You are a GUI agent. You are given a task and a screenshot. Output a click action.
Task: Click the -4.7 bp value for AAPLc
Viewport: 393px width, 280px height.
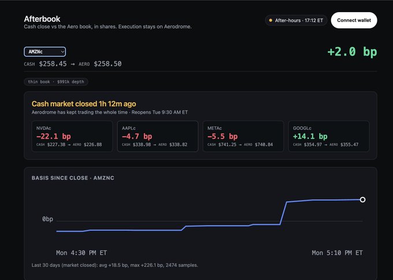[137, 136]
